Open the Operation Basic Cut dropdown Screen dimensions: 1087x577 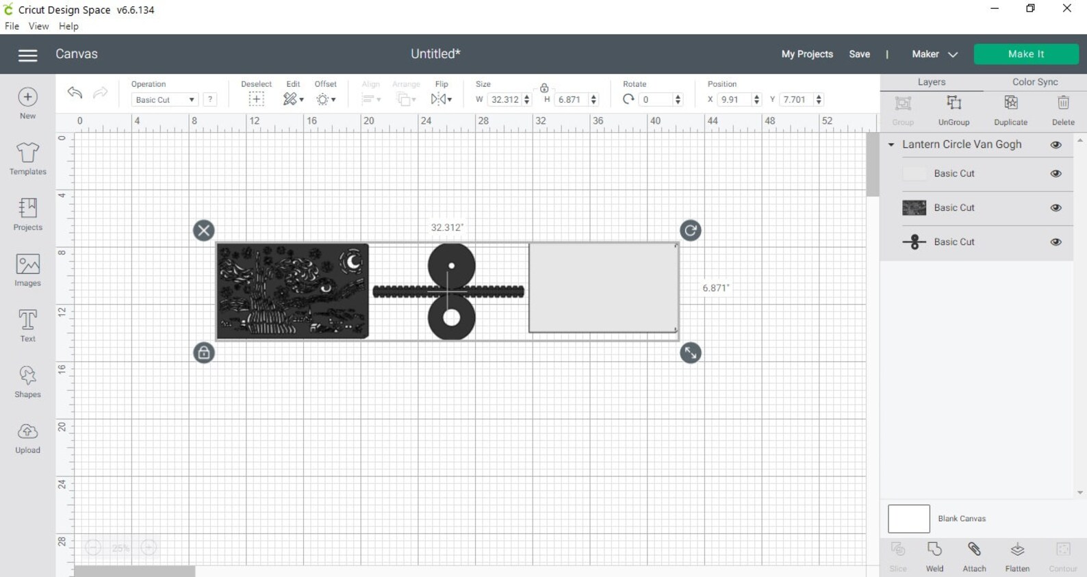(164, 100)
